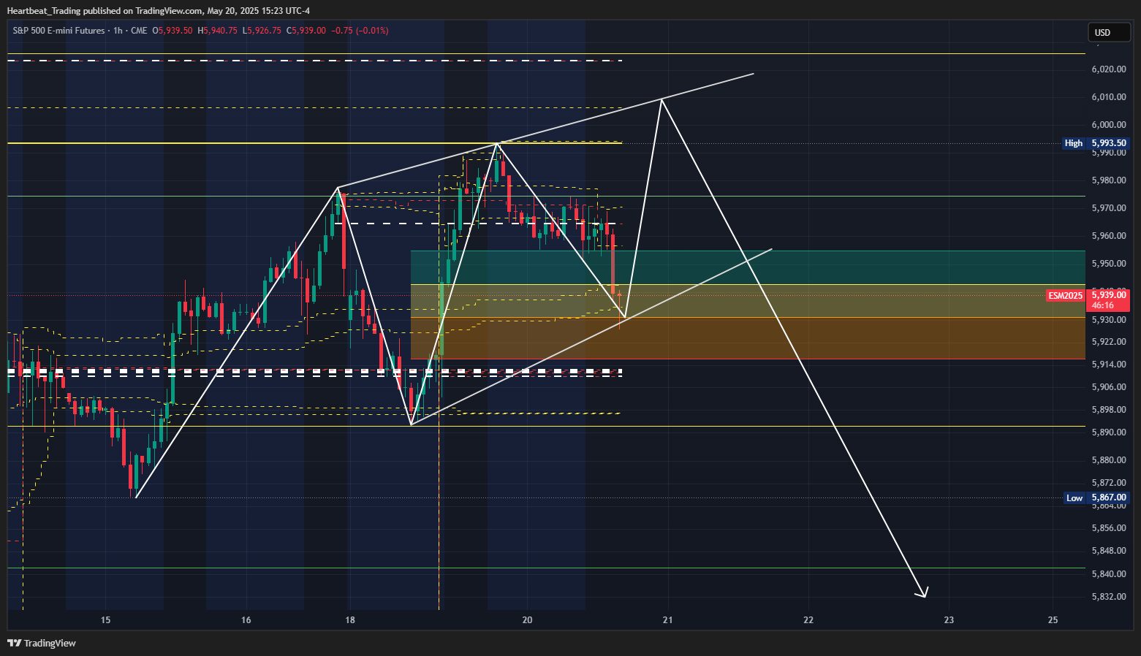The image size is (1141, 656).
Task: Click the 5,906.00 price axis label
Action: [1108, 387]
